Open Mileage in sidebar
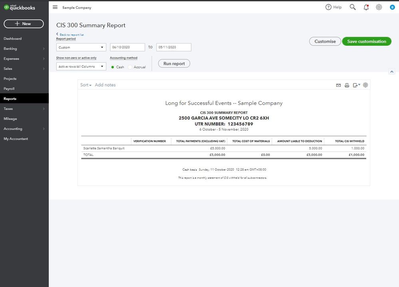Screen dimensions: 399x287 tap(10, 119)
